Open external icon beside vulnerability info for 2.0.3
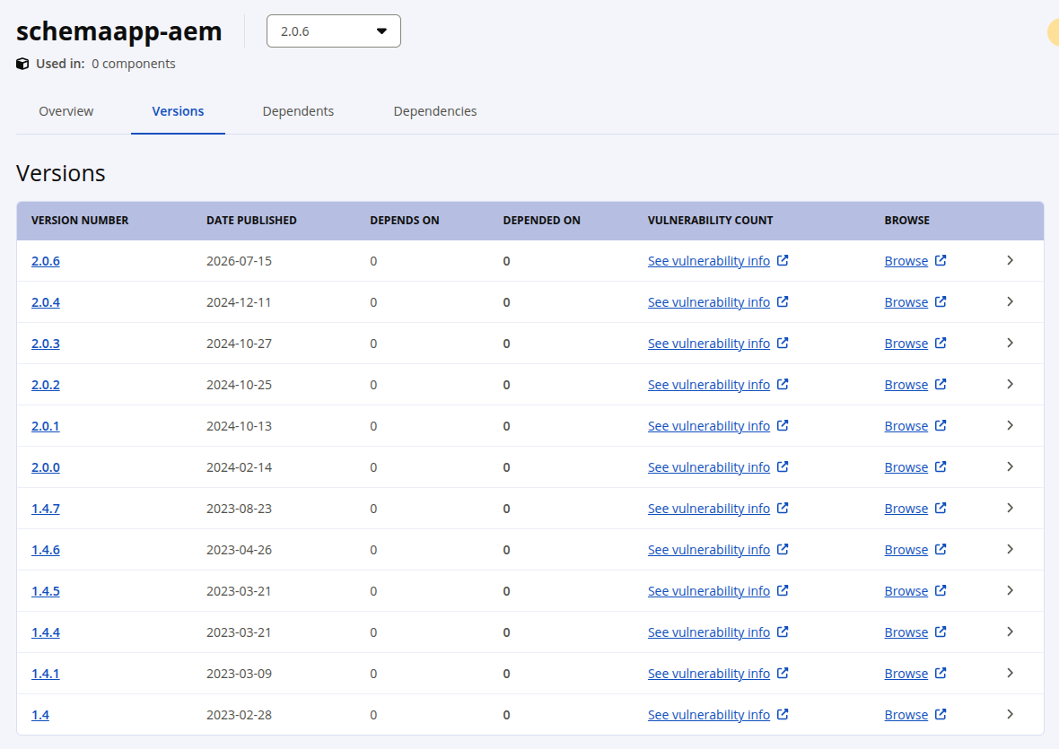The width and height of the screenshot is (1059, 749). (783, 343)
